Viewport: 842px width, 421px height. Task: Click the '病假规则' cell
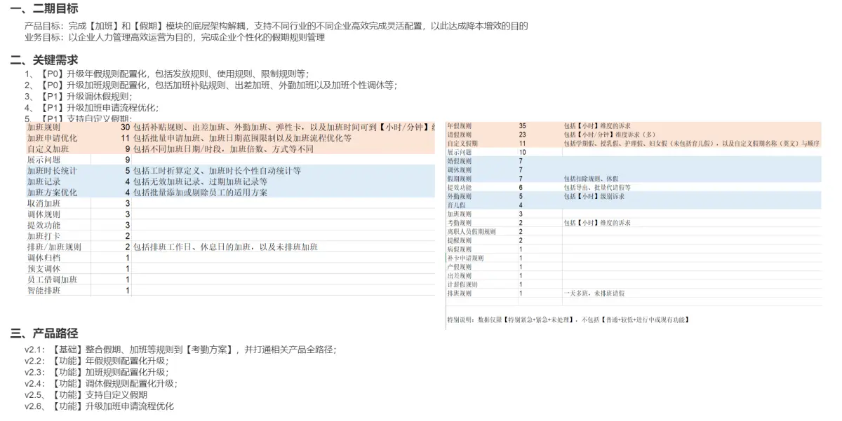[x=459, y=249]
